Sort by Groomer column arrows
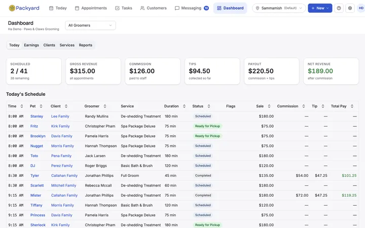The height and width of the screenshot is (228, 365). coord(105,106)
